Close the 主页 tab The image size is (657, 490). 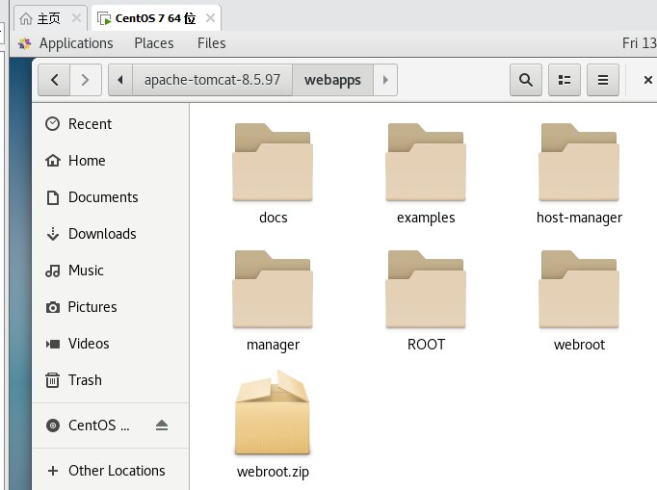[x=76, y=18]
